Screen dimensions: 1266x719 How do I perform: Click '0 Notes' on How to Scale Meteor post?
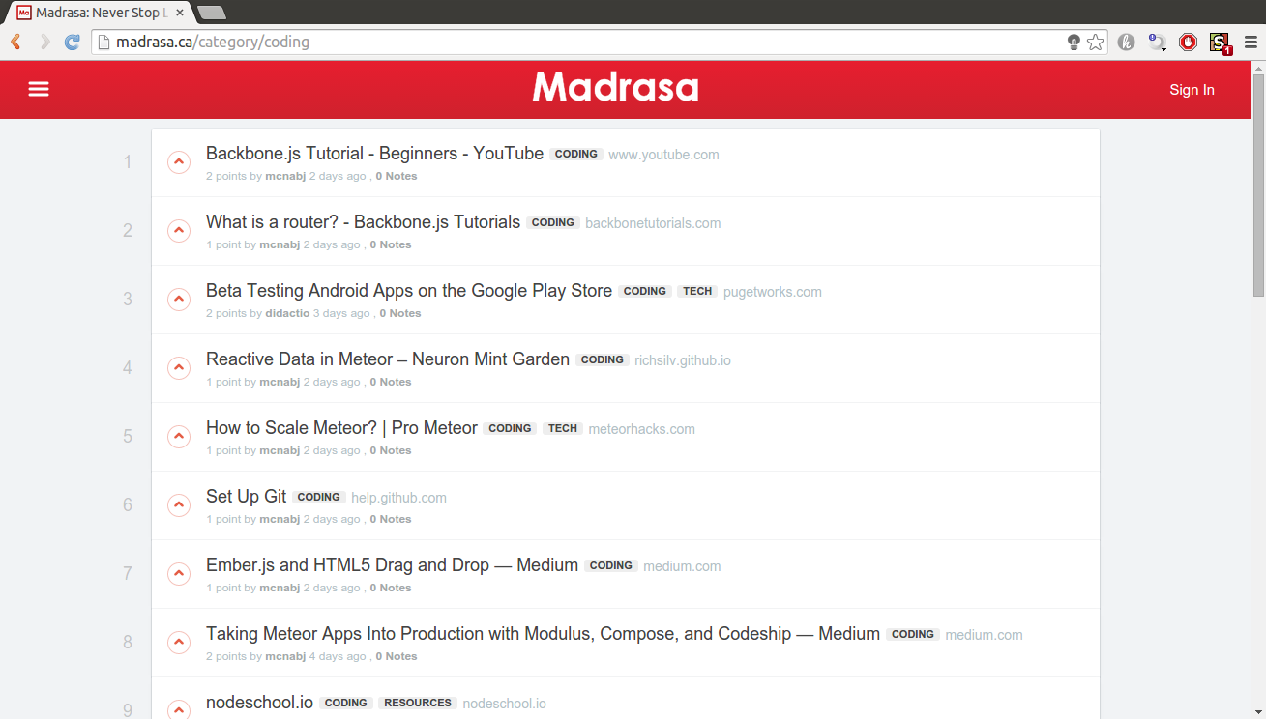(391, 450)
